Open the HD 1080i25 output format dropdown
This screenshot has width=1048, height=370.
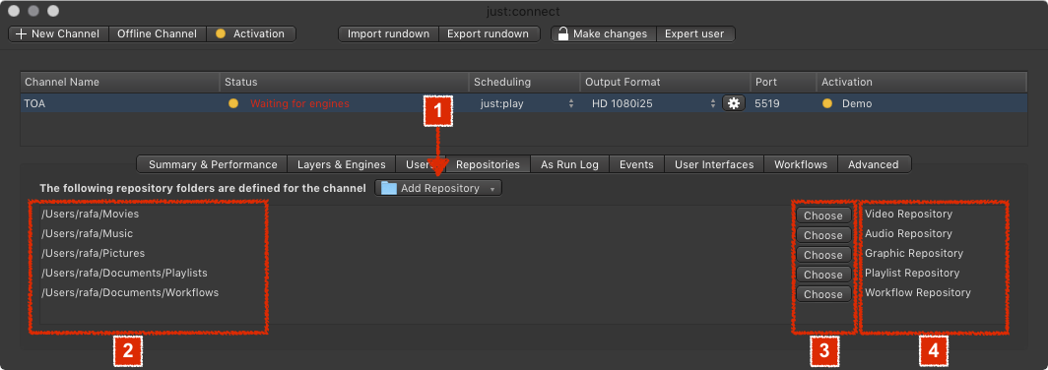(x=652, y=103)
